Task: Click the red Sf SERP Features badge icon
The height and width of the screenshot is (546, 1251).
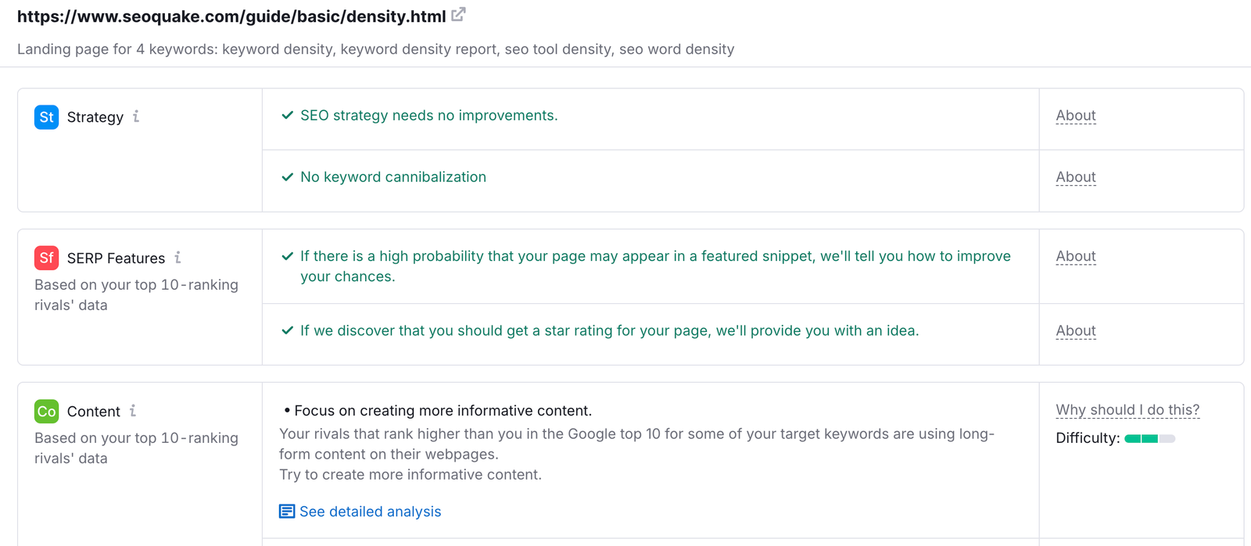Action: (x=46, y=258)
